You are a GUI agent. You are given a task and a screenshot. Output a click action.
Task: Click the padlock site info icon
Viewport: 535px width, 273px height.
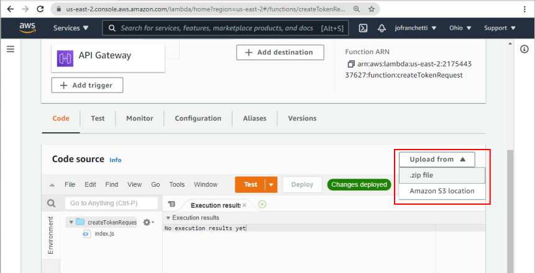(x=60, y=9)
